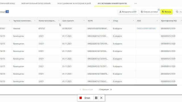182x102 pixels.
Task: Click Списать остатки button
Action: [149, 12]
